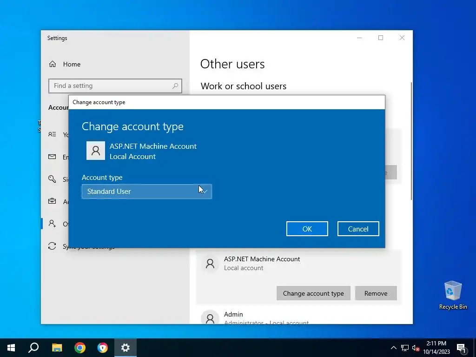Image resolution: width=476 pixels, height=357 pixels.
Task: Click the Work or school users heading
Action: tap(244, 86)
